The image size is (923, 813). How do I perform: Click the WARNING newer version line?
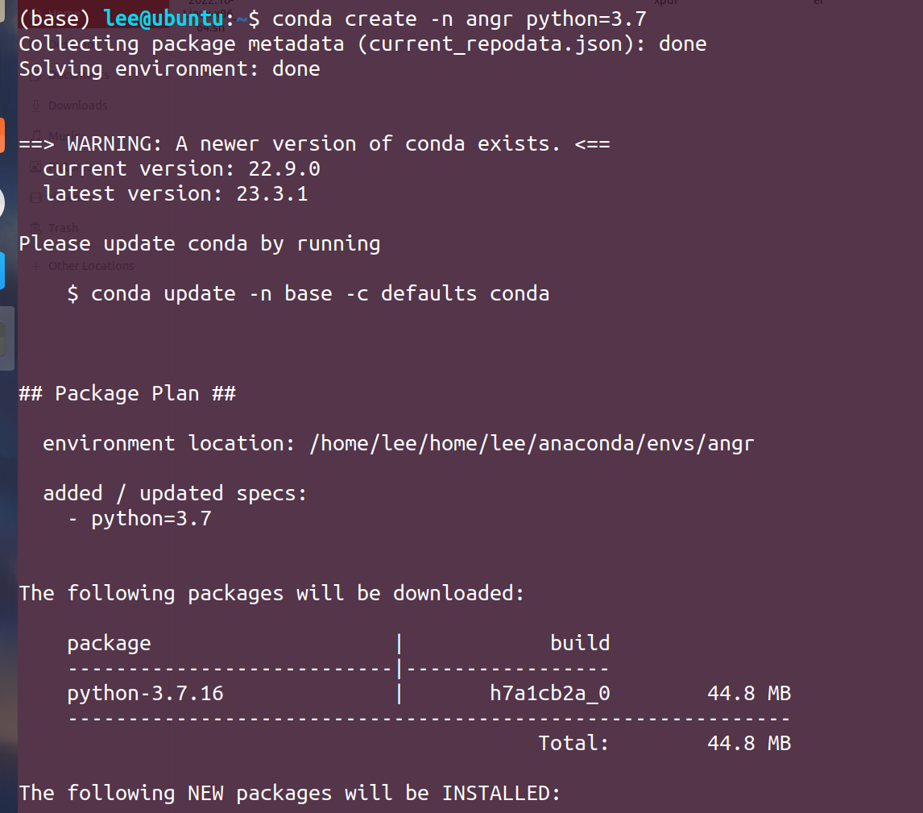314,144
